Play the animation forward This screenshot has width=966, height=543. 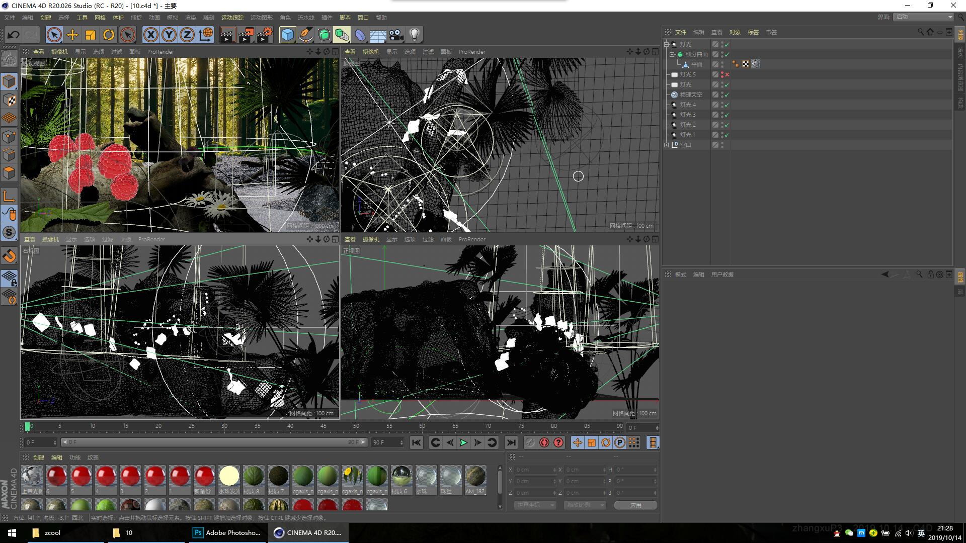click(x=463, y=442)
